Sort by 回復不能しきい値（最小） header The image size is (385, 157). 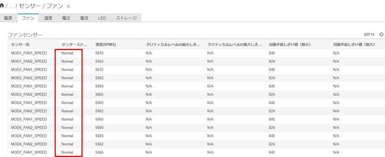click(298, 45)
